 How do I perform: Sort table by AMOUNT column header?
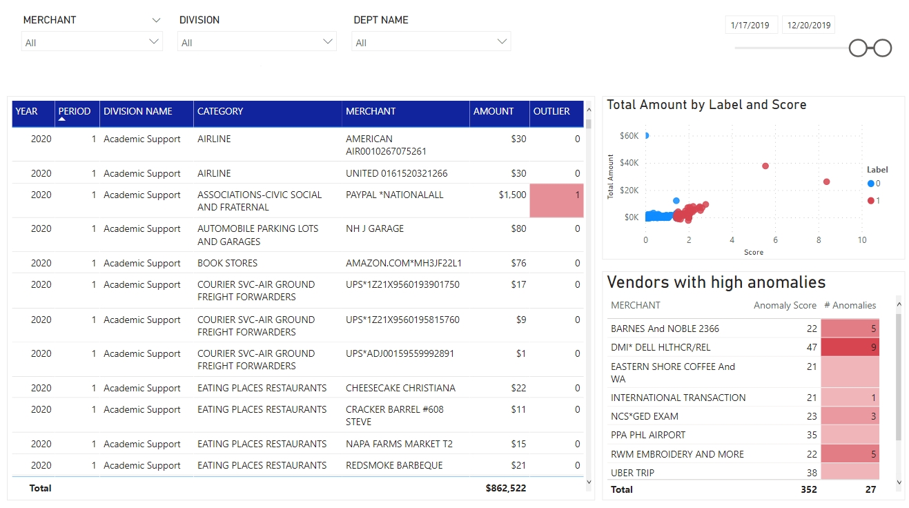click(493, 111)
